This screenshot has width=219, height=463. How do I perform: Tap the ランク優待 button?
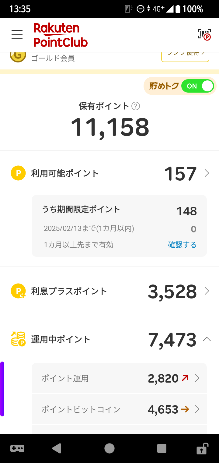coord(185,56)
